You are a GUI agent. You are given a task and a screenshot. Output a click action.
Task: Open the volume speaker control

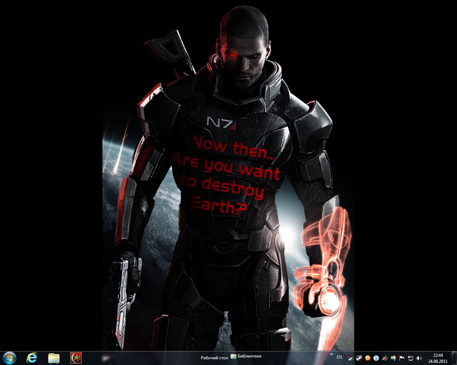click(419, 358)
